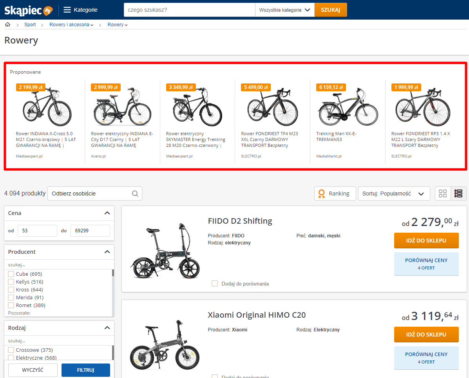Click the Ranking button

pos(335,194)
